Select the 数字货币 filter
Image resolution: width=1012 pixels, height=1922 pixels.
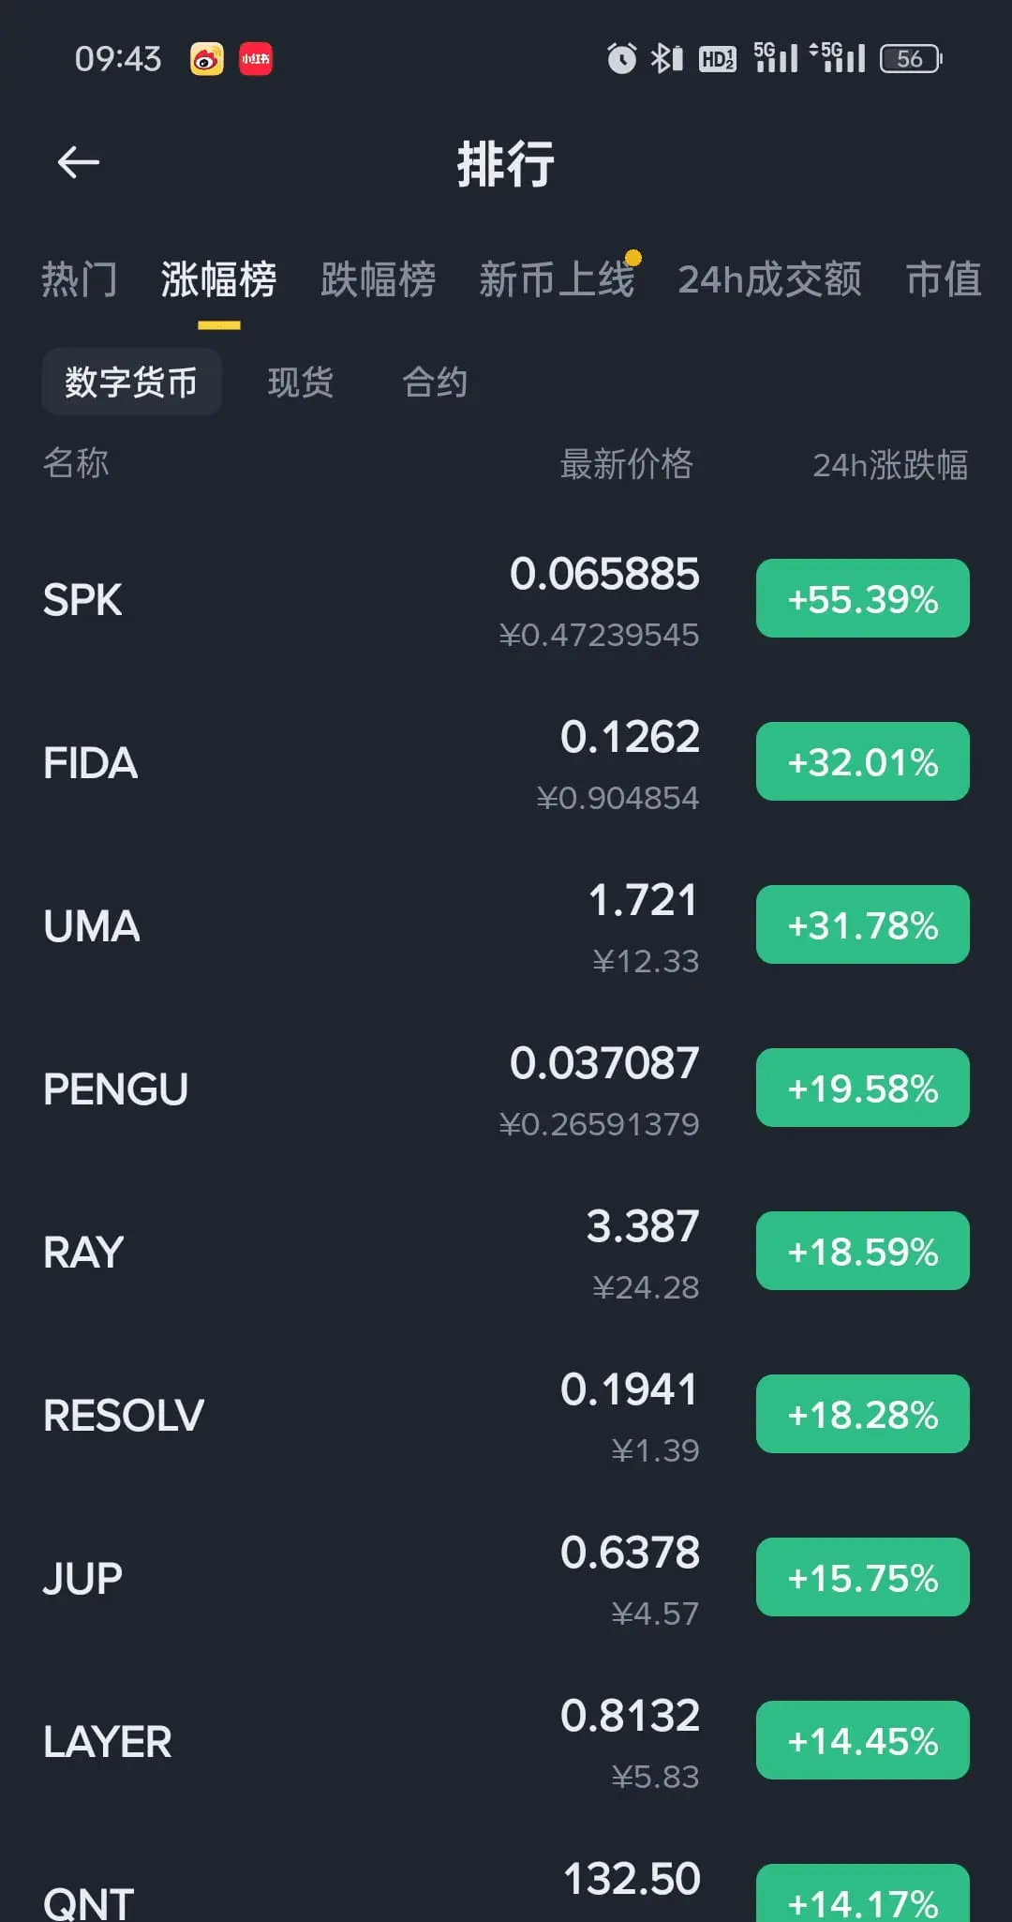(x=131, y=382)
